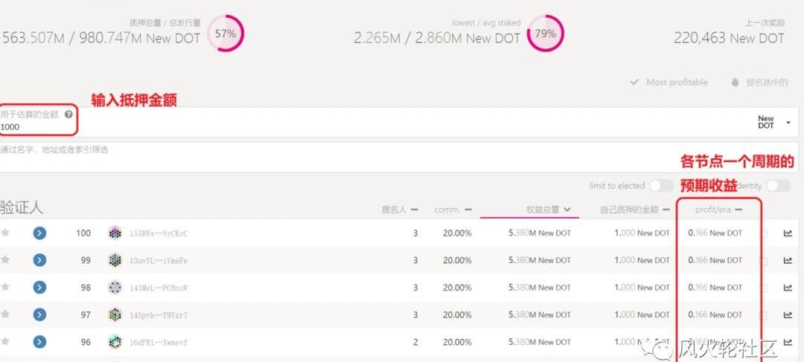This screenshot has height=362, width=804.
Task: Click identicon of validator 13uvYL…iYmeFe
Action: pos(115,260)
